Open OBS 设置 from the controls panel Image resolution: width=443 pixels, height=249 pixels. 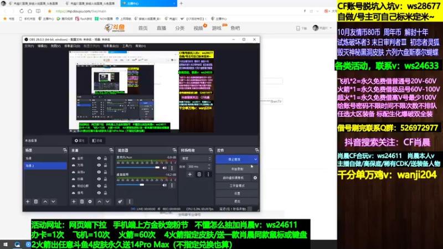click(x=237, y=193)
